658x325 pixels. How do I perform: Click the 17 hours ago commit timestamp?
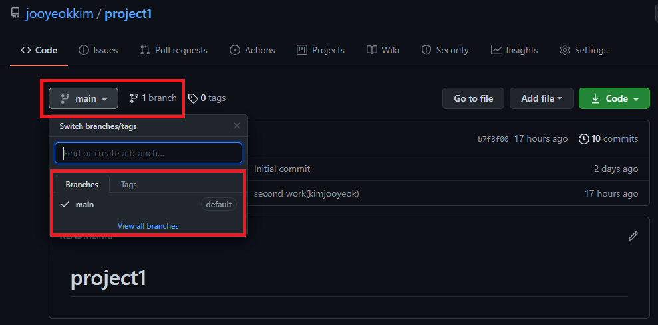(x=541, y=138)
